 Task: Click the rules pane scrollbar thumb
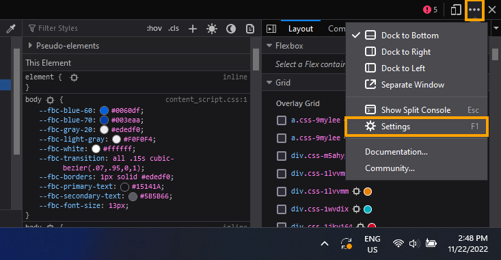(256, 59)
